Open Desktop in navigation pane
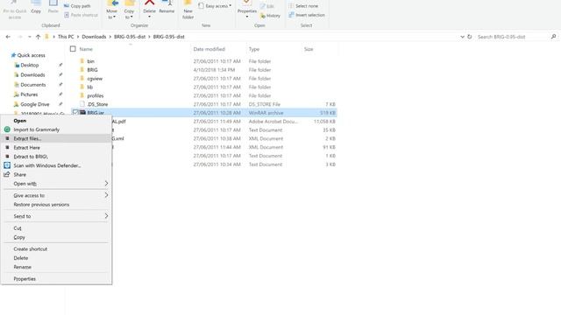The width and height of the screenshot is (561, 315). (x=29, y=65)
